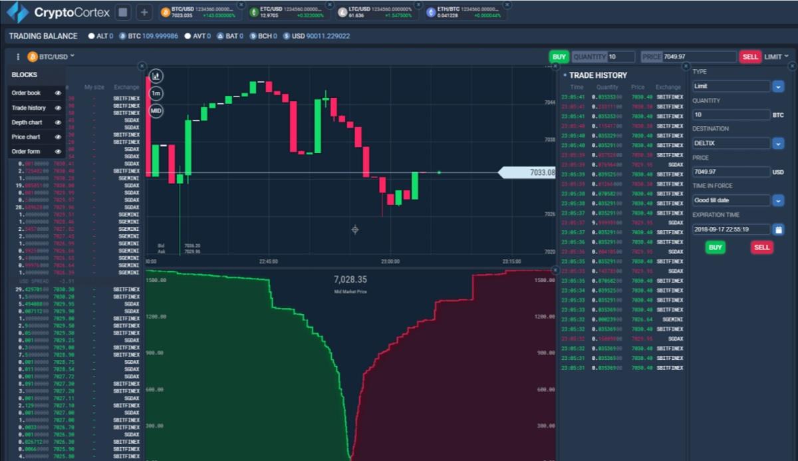Open the three-dot blocks menu
The width and height of the screenshot is (798, 461).
[x=18, y=57]
